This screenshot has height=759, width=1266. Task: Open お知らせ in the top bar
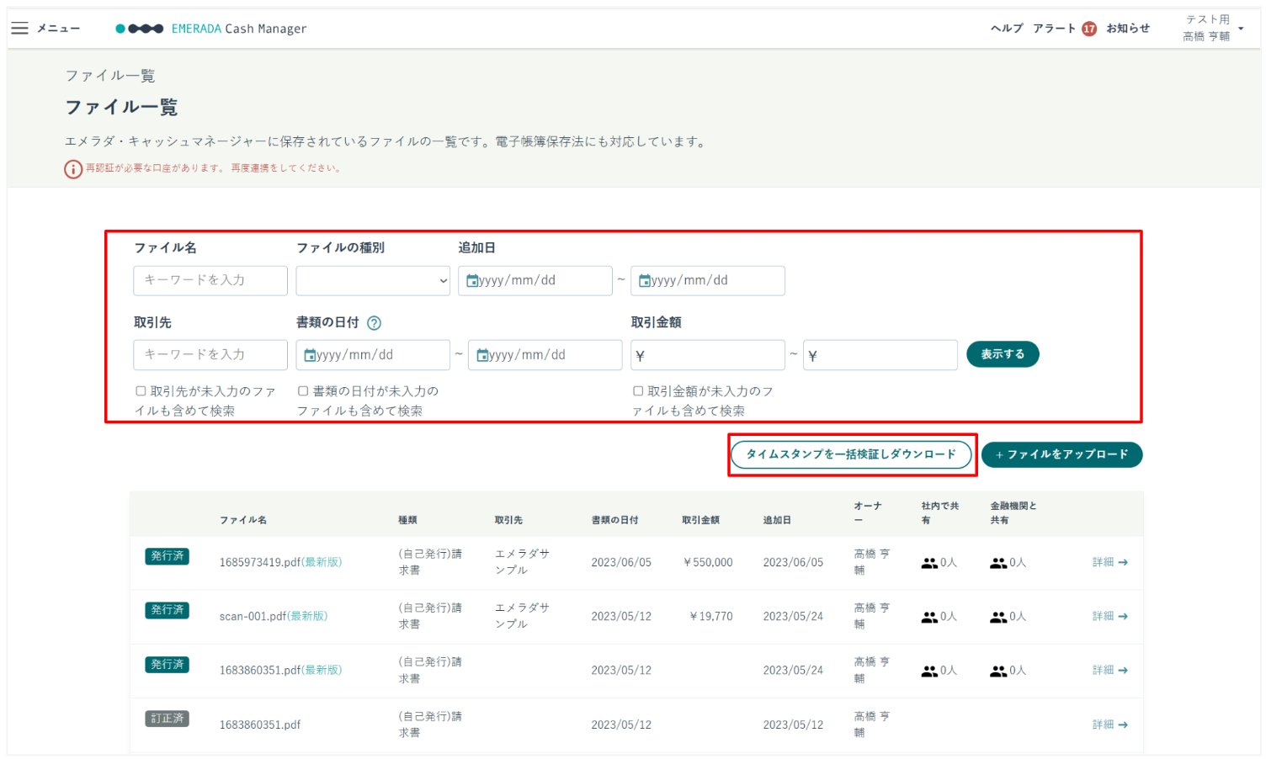click(x=1128, y=29)
